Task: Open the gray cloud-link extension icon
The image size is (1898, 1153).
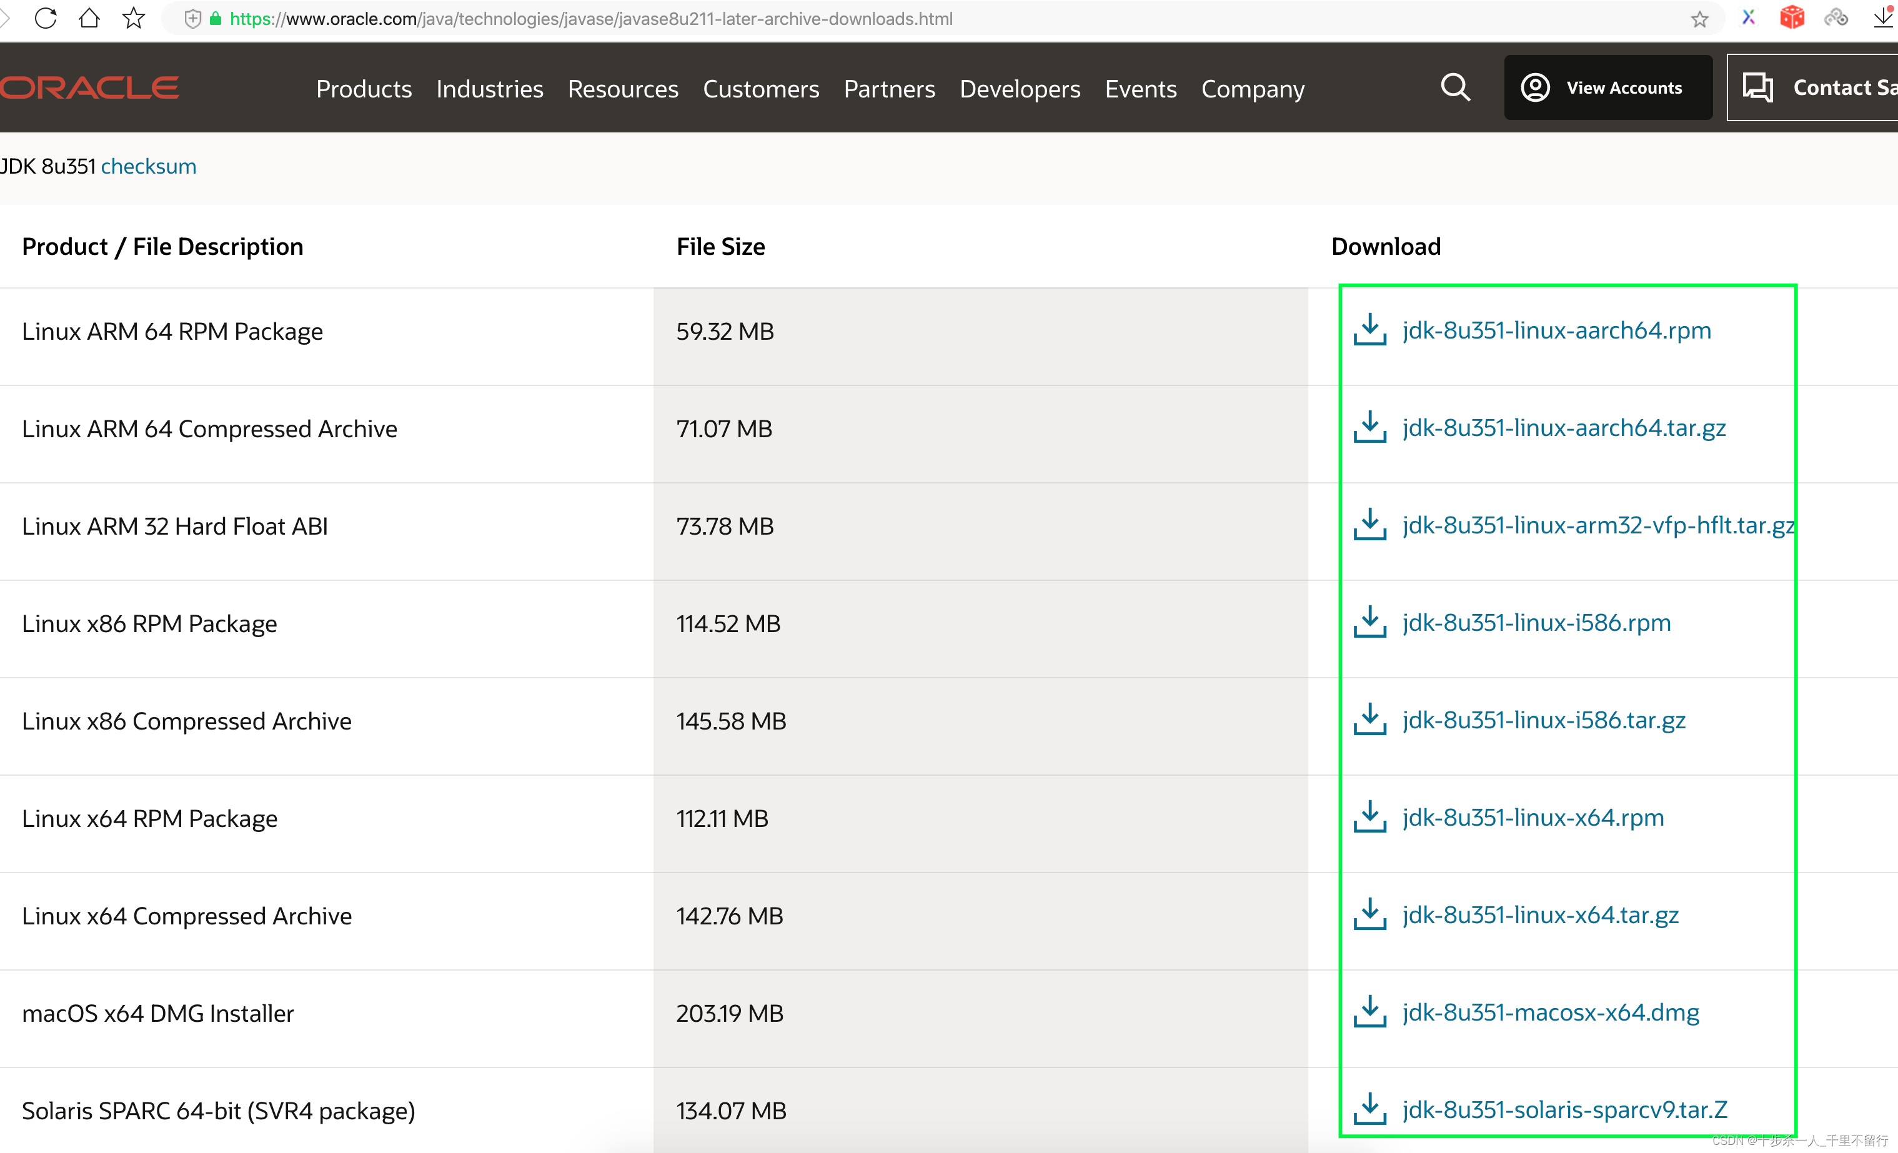Action: coord(1836,17)
